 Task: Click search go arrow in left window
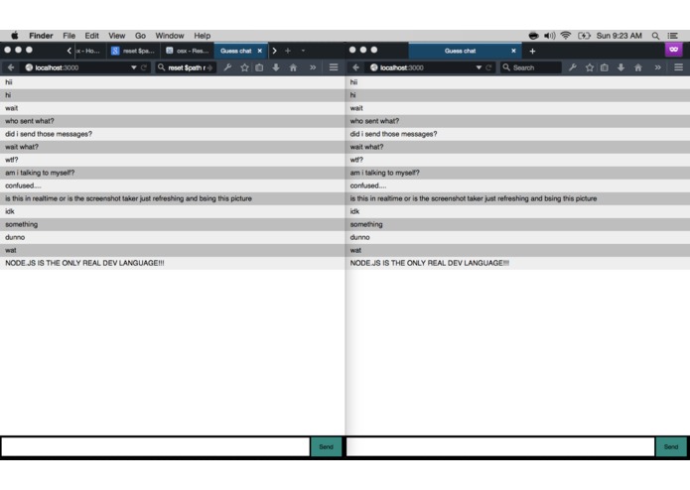click(209, 67)
